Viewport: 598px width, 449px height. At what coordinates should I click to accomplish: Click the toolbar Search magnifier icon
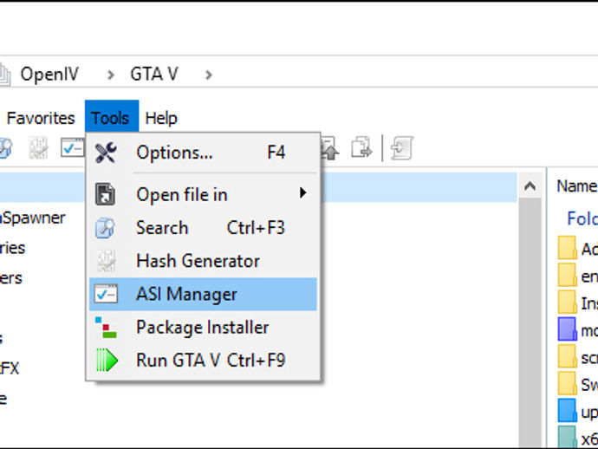pos(5,148)
